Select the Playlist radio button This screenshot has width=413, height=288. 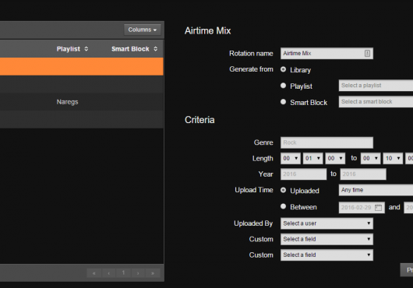283,86
